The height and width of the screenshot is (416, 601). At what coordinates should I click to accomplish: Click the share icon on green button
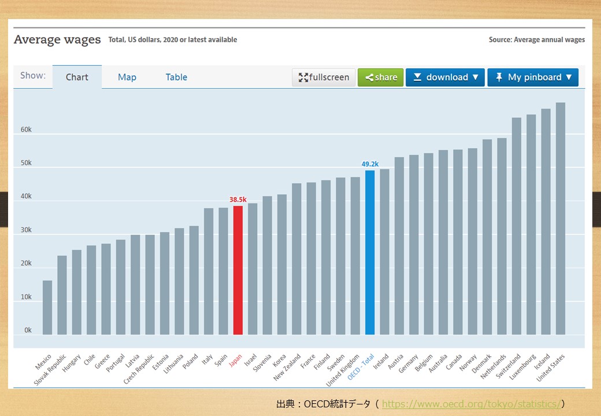pyautogui.click(x=369, y=78)
